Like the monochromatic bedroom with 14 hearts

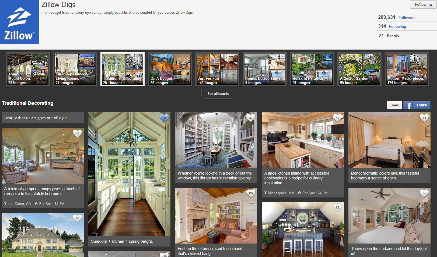pyautogui.click(x=424, y=118)
